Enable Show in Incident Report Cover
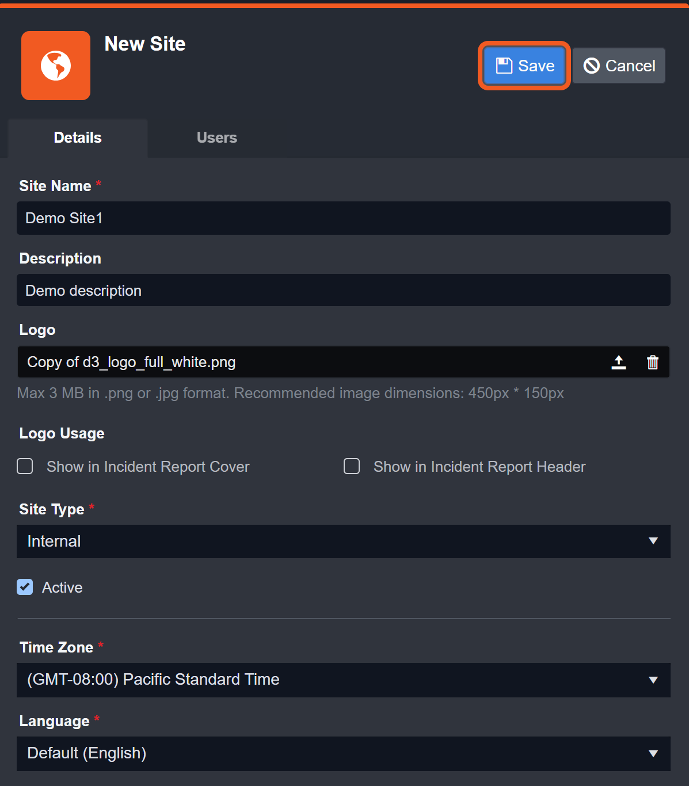The image size is (689, 786). (x=25, y=466)
